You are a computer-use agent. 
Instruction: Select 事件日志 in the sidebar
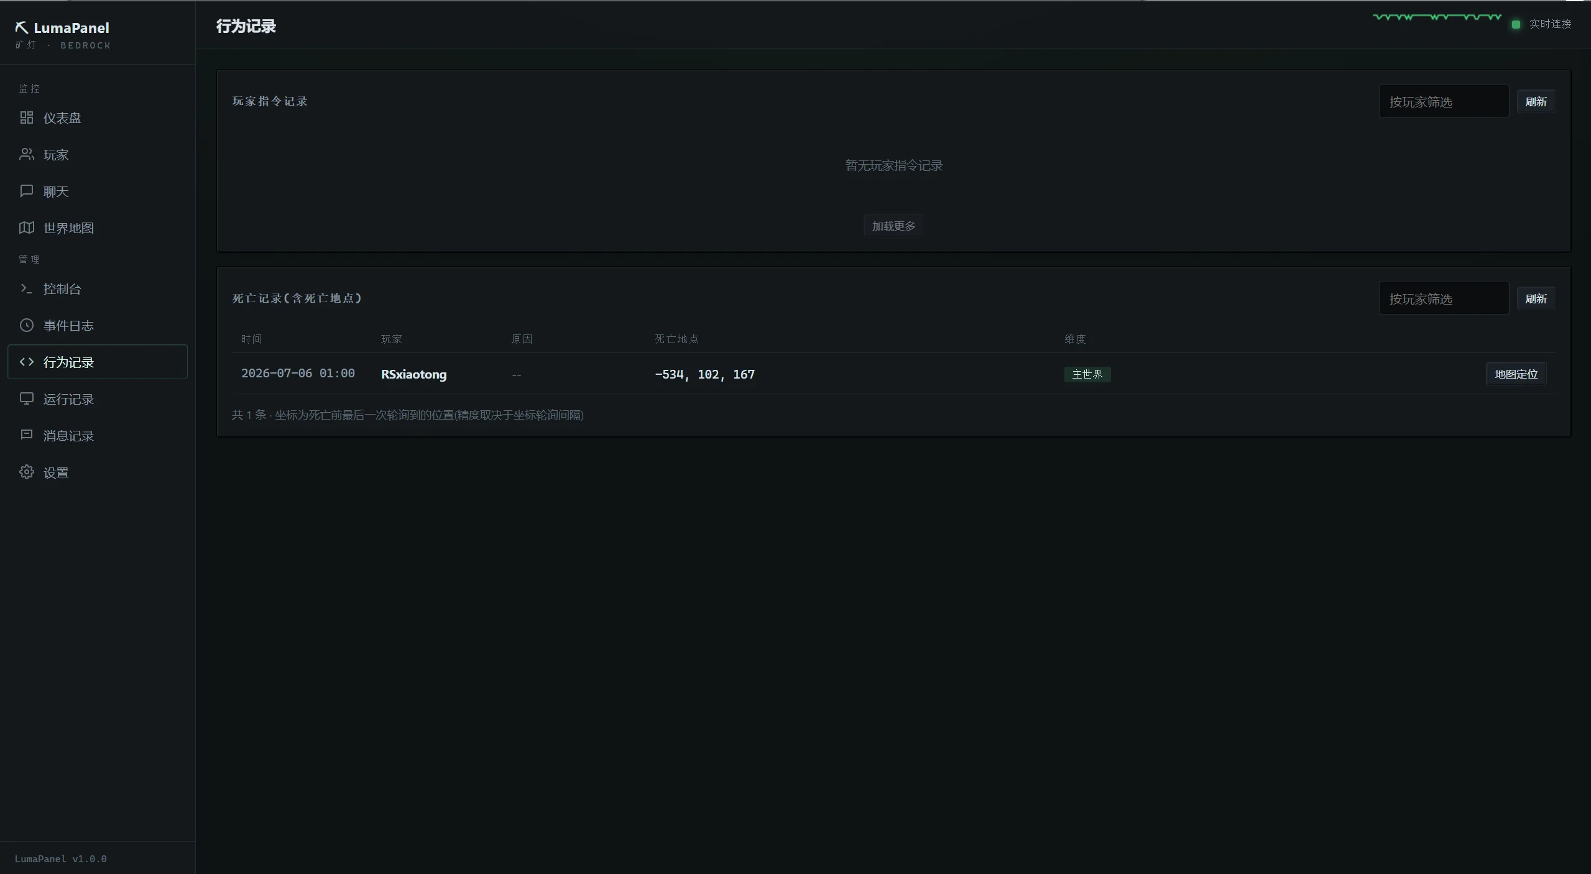(x=98, y=325)
